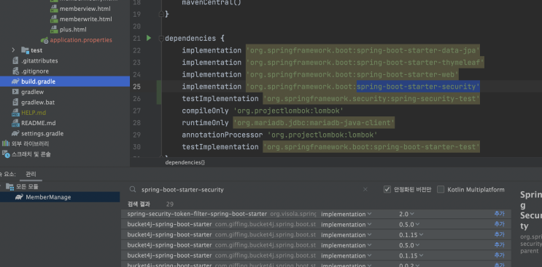Click the 외부 라이브러리 library icon
The width and height of the screenshot is (542, 267).
6,143
